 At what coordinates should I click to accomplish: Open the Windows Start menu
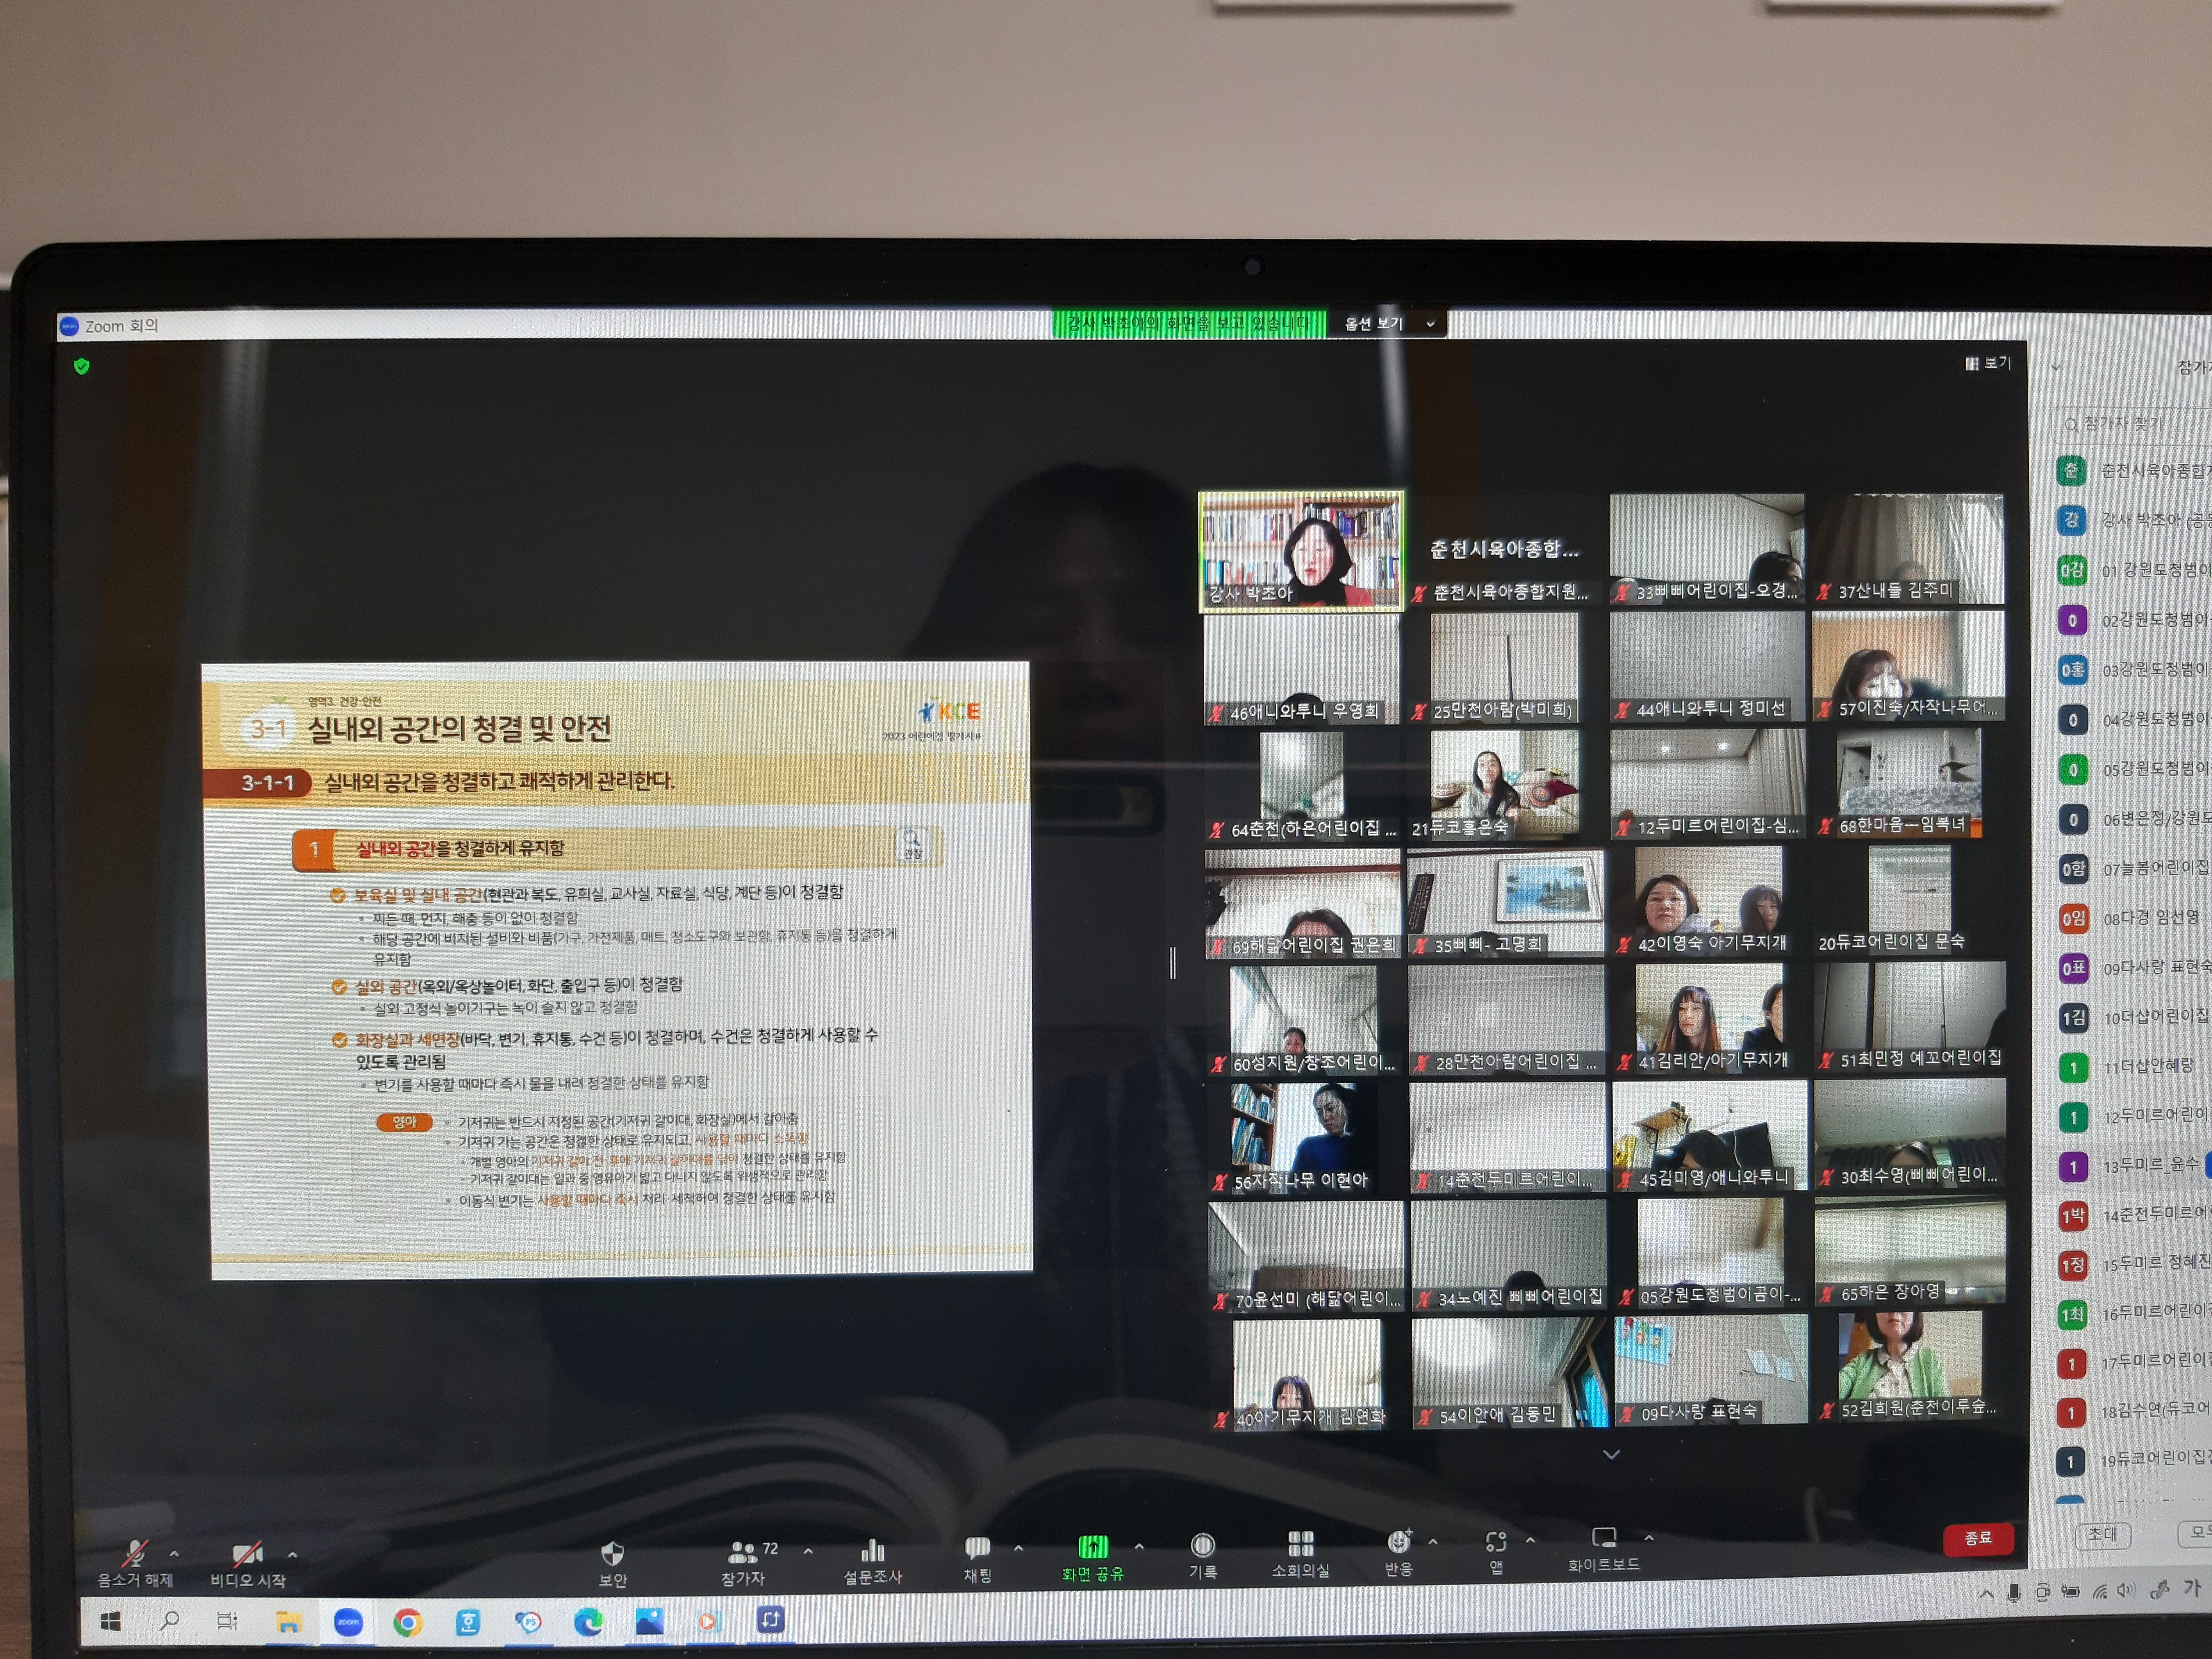coord(110,1622)
